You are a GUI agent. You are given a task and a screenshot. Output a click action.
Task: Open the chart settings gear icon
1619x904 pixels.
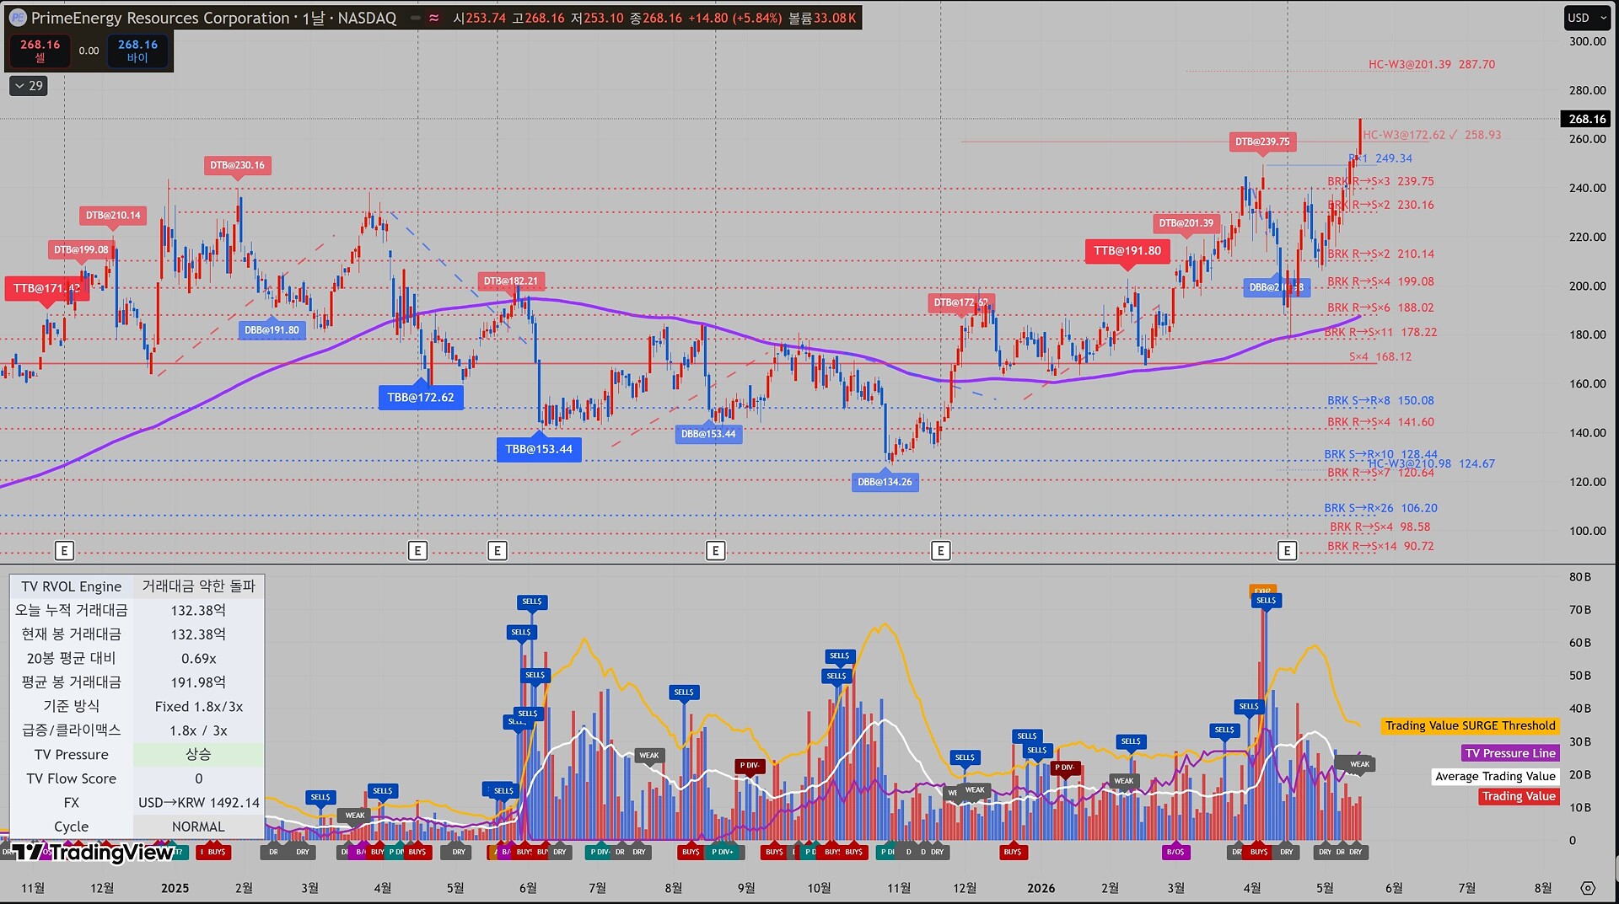tap(1588, 888)
